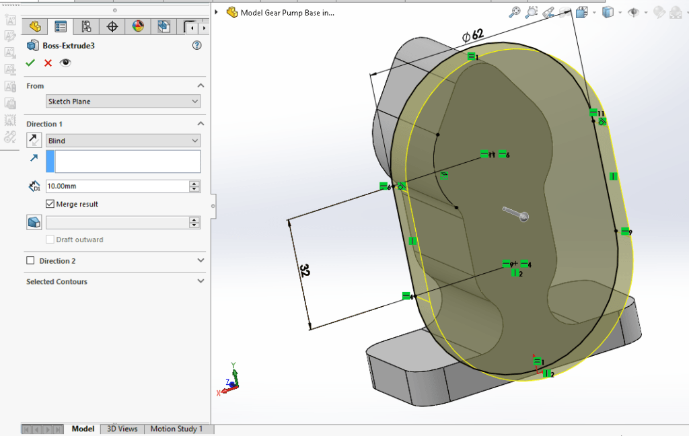Activate the Zoom to Area tool
Viewport: 689px width, 436px height.
532,13
